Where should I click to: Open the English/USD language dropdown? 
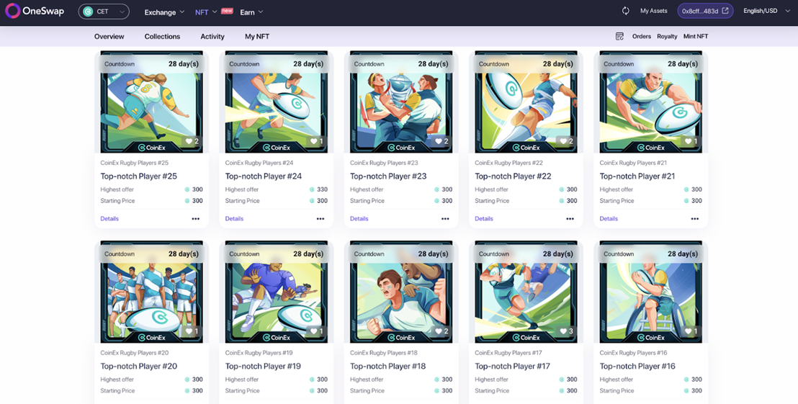(x=766, y=11)
